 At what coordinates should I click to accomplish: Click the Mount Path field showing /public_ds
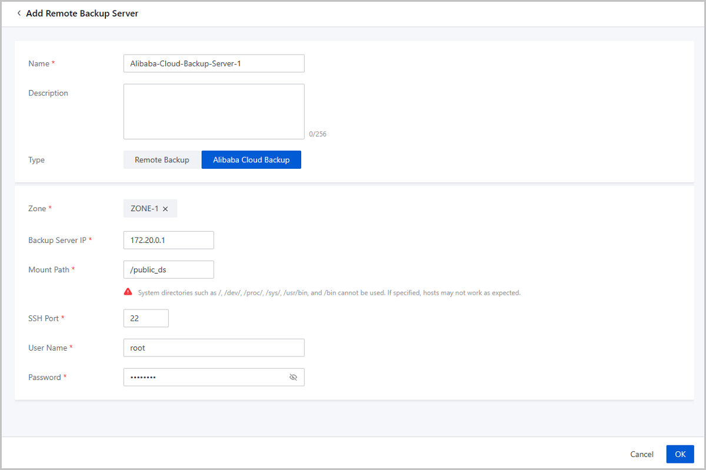click(x=168, y=269)
